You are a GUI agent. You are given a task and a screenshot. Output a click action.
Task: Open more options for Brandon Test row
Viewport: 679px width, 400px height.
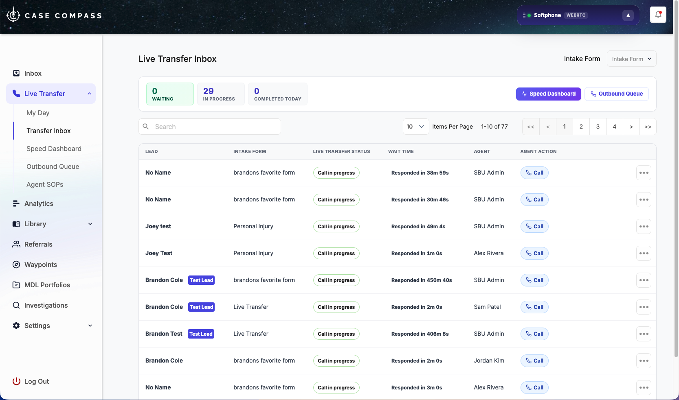click(644, 334)
